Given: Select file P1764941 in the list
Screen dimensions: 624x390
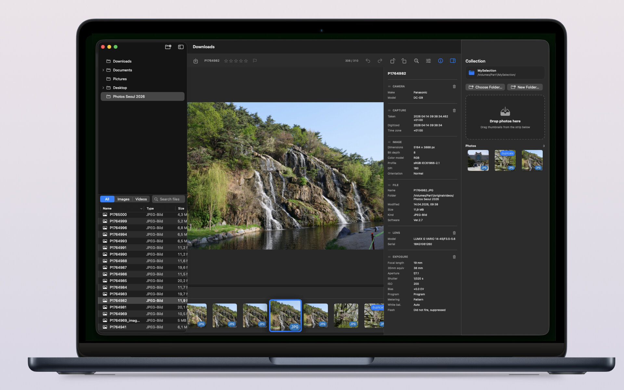Looking at the screenshot, I should click(x=143, y=327).
